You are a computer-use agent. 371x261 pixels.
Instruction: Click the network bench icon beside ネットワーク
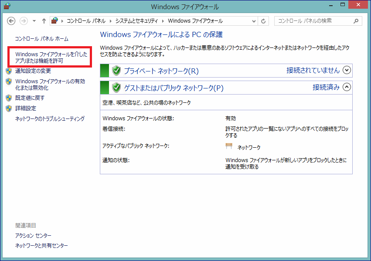(229, 146)
